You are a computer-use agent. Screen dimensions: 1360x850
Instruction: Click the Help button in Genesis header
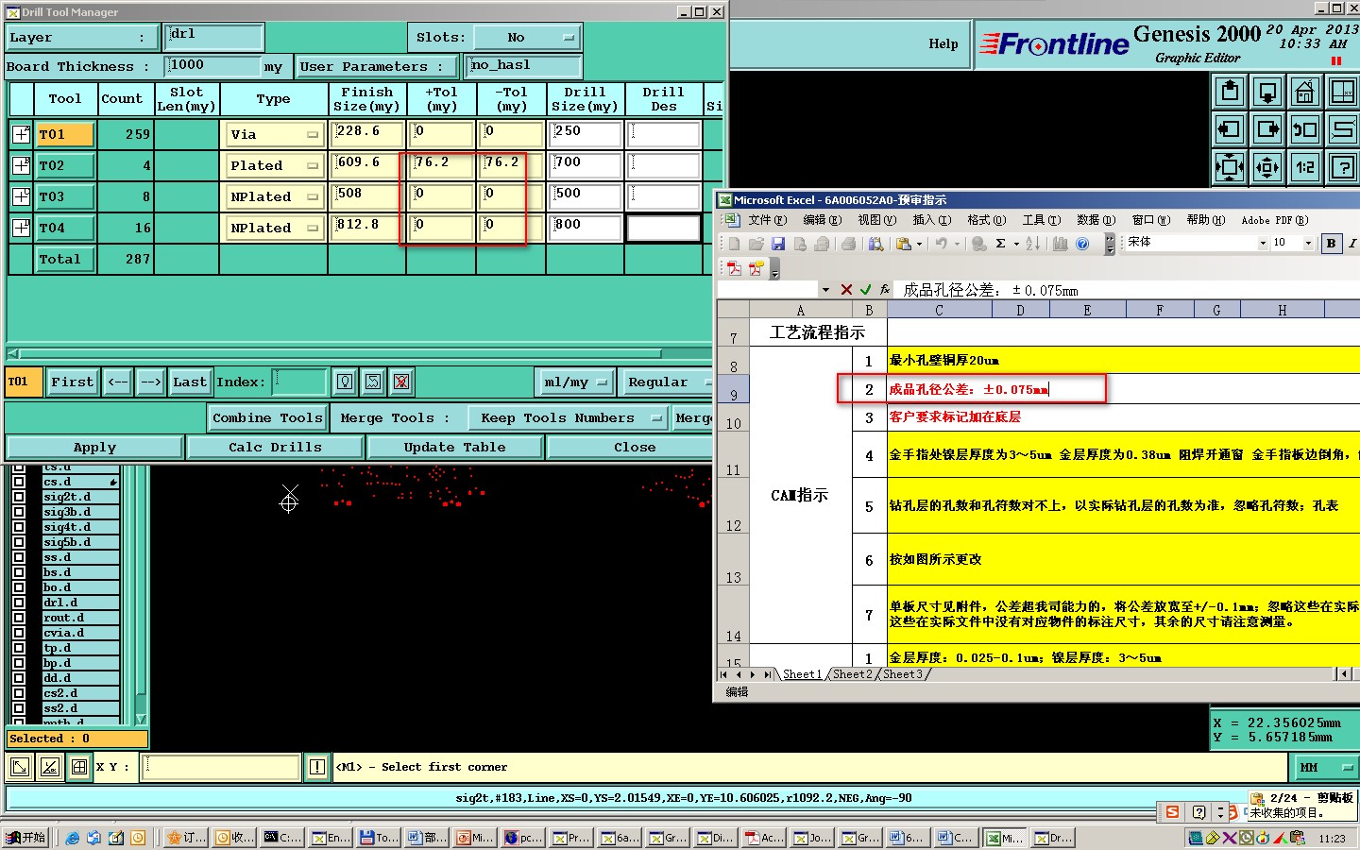(943, 43)
